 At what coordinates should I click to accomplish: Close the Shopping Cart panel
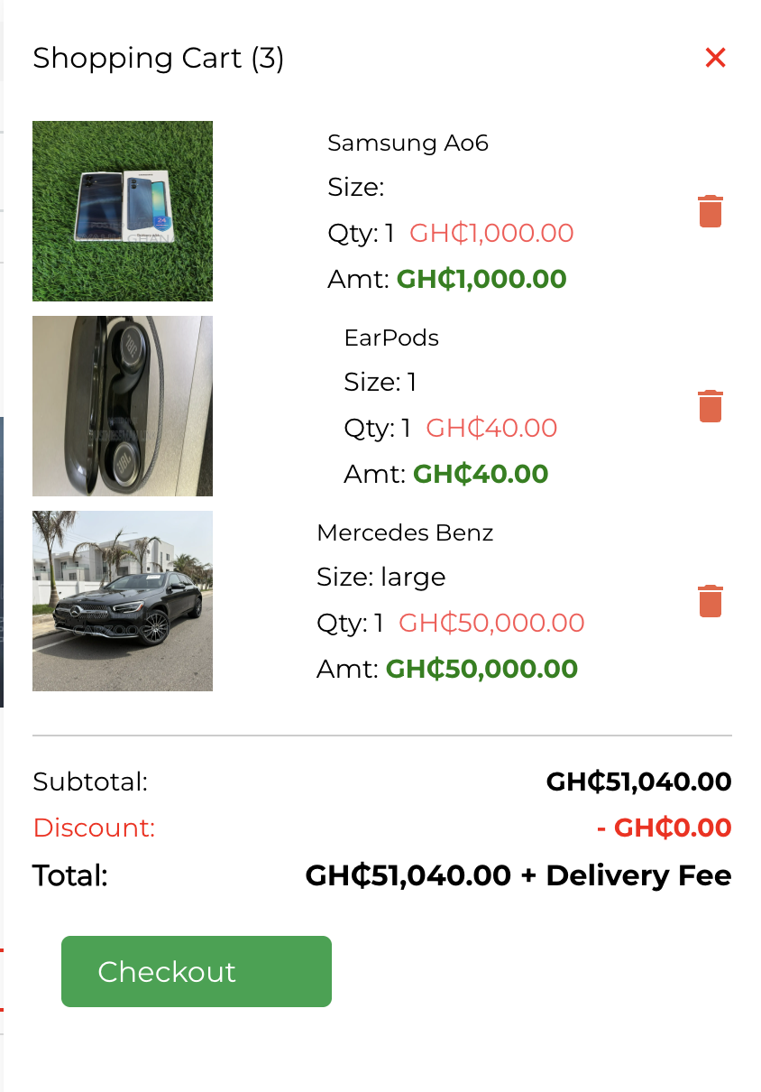point(715,58)
